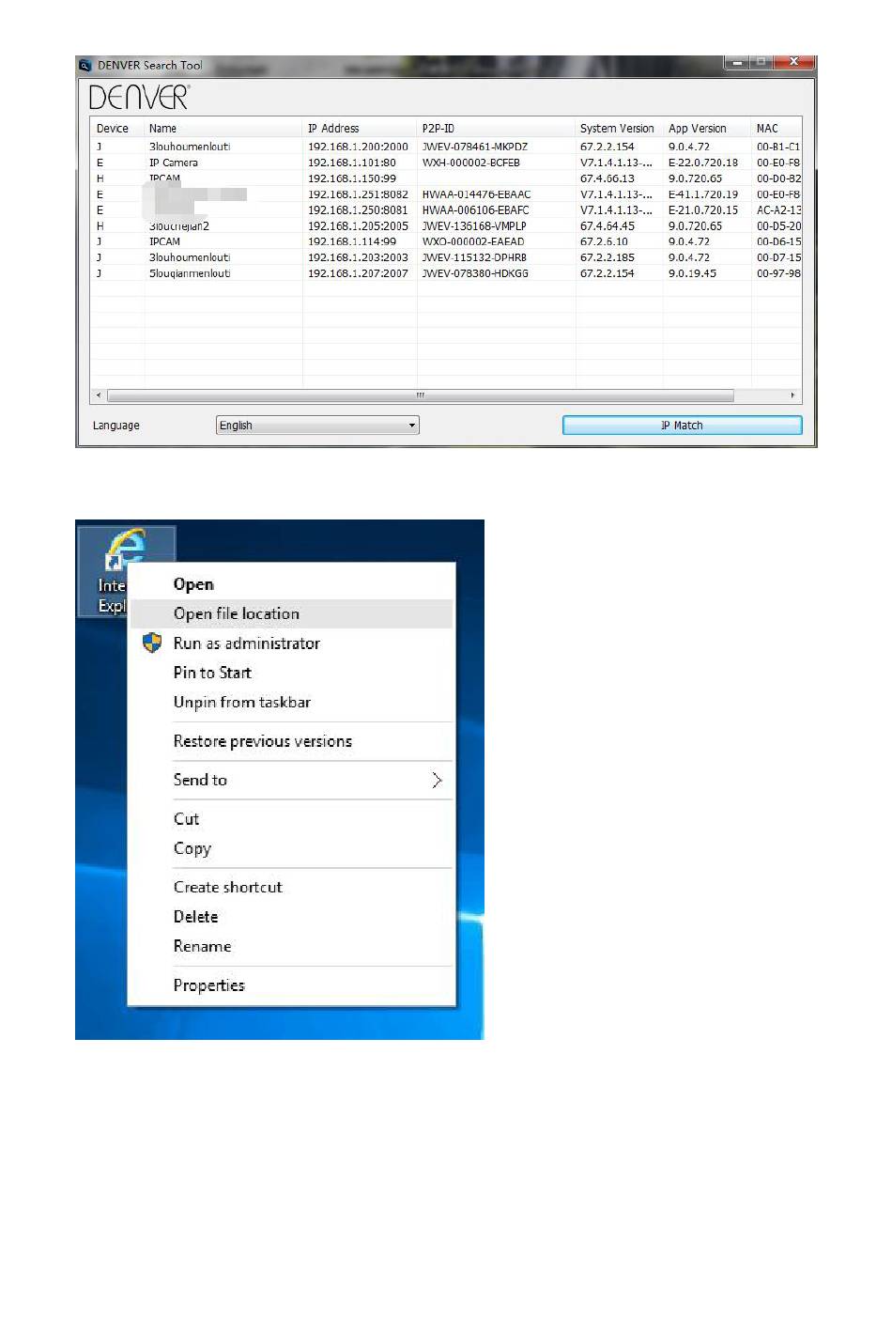Open Properties from the context menu
892x1333 pixels.
point(208,985)
